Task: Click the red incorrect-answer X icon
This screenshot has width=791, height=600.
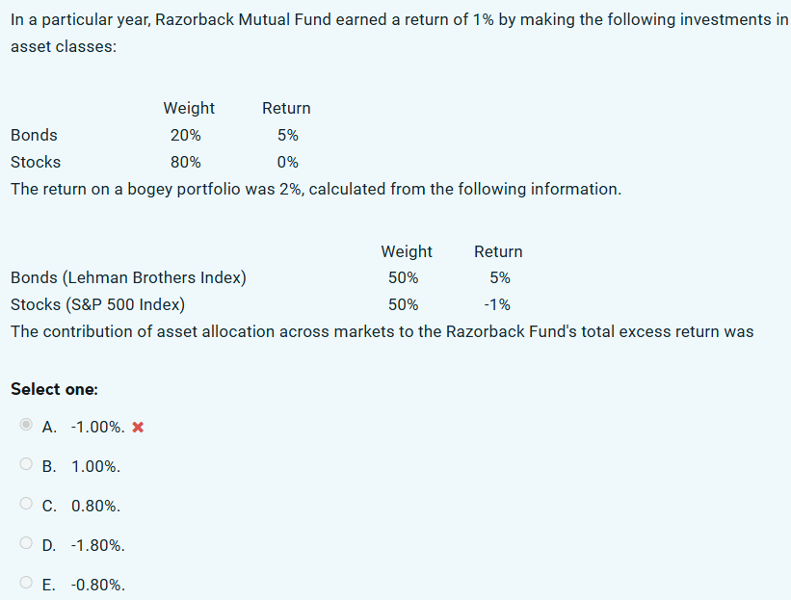Action: click(x=137, y=427)
